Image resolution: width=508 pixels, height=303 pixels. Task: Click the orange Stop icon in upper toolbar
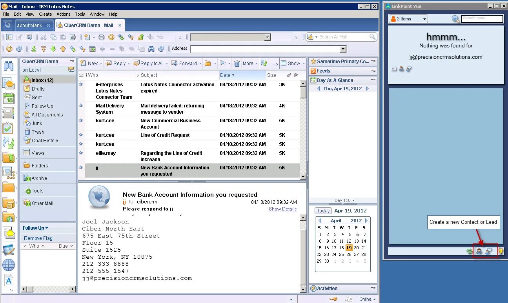(111, 37)
